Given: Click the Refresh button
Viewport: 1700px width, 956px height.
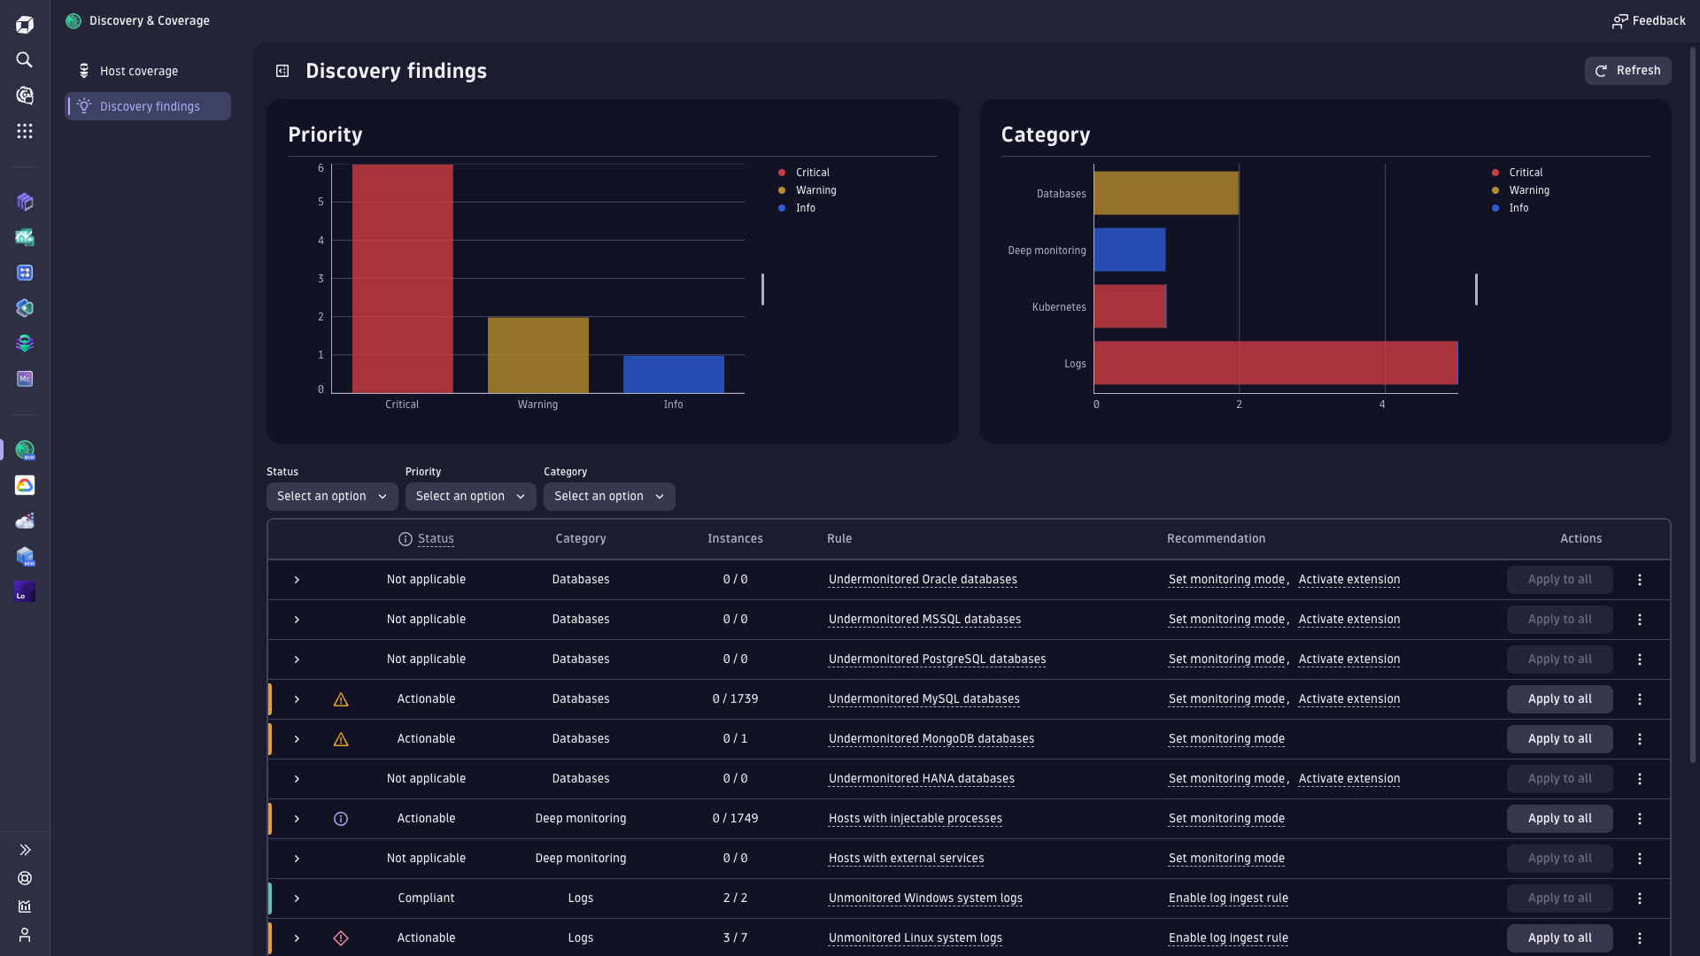Looking at the screenshot, I should 1628,71.
